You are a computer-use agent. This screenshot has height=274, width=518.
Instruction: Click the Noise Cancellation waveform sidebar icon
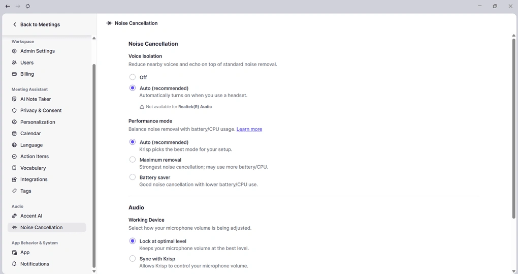pos(14,227)
